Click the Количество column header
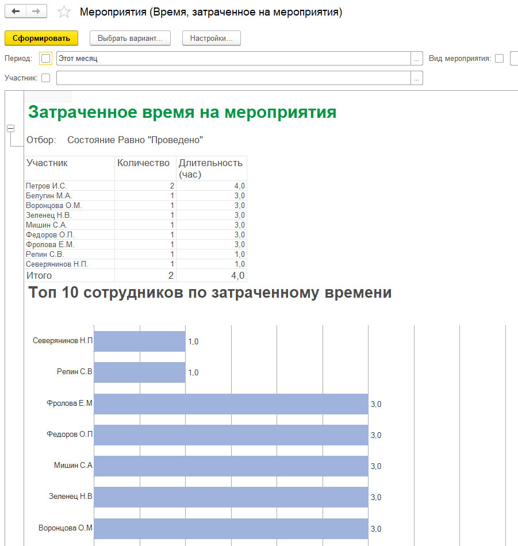 pyautogui.click(x=144, y=163)
